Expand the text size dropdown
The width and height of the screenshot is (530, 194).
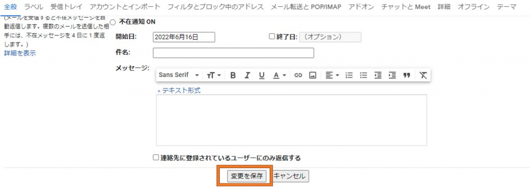[x=214, y=75]
